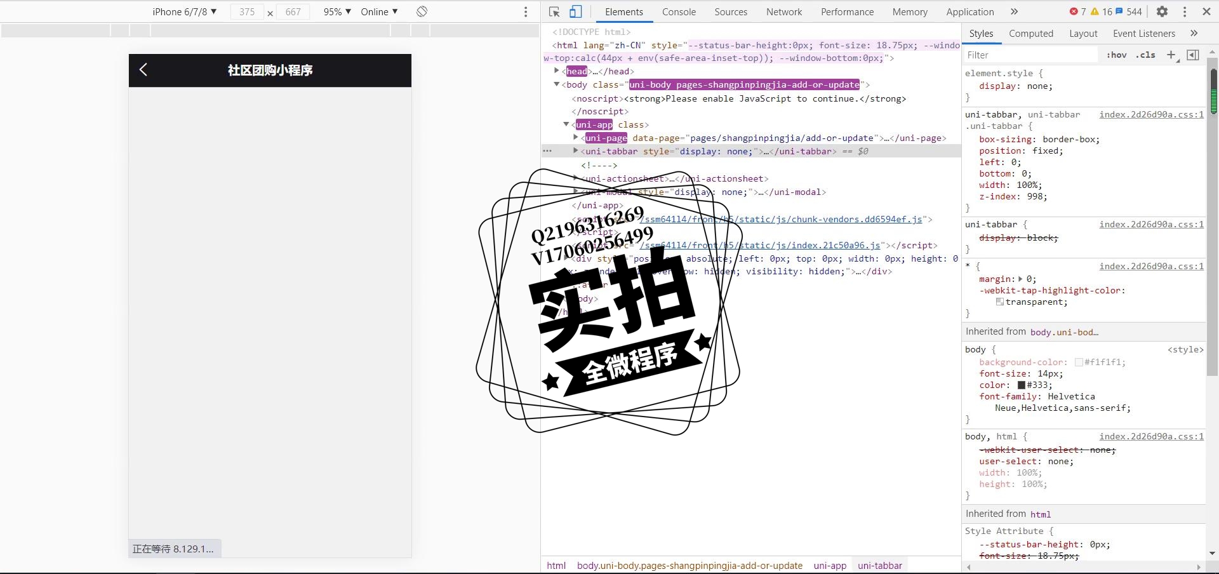Image resolution: width=1219 pixels, height=574 pixels.
Task: Select body.uni-body breadcrumb item
Action: click(689, 565)
